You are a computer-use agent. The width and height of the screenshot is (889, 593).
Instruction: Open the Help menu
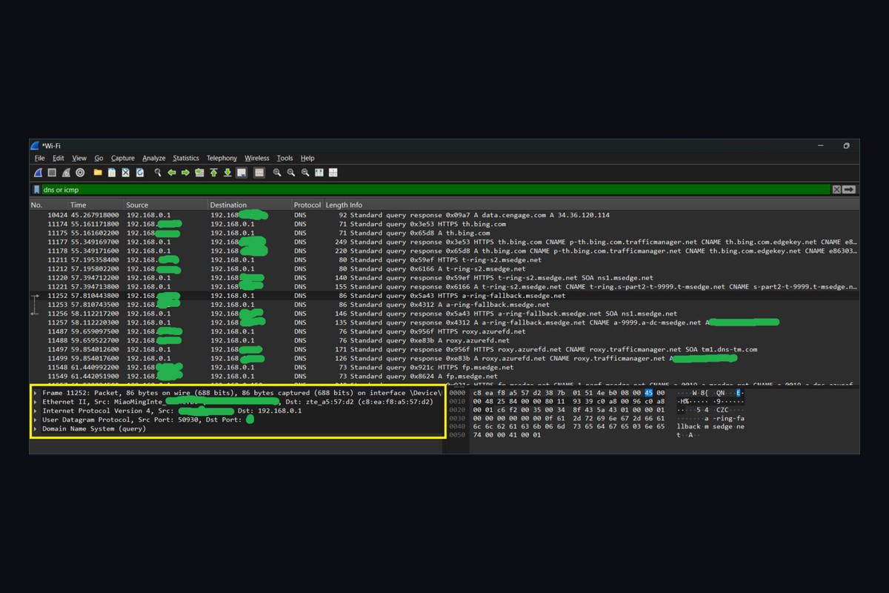307,158
